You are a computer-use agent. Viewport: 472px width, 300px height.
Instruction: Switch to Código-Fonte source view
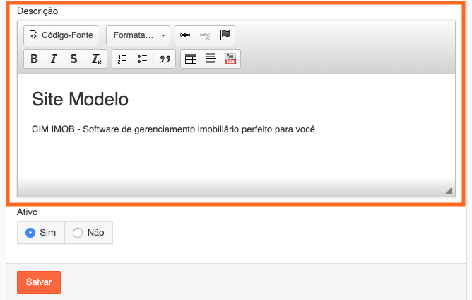click(61, 35)
